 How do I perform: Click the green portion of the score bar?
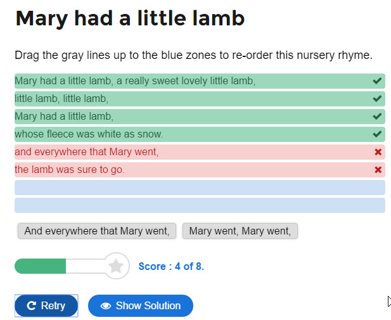tap(40, 266)
